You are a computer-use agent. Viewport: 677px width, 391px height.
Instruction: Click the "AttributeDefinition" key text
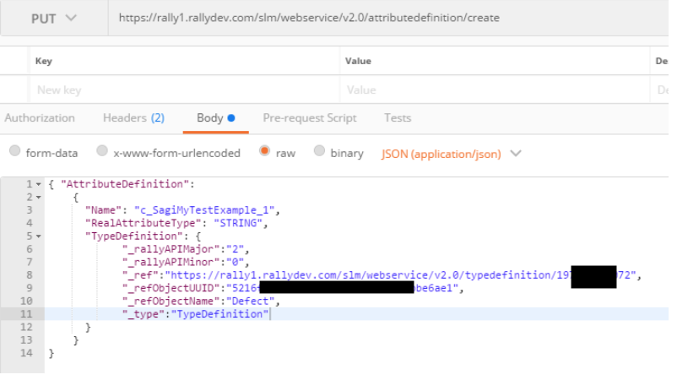pyautogui.click(x=125, y=184)
